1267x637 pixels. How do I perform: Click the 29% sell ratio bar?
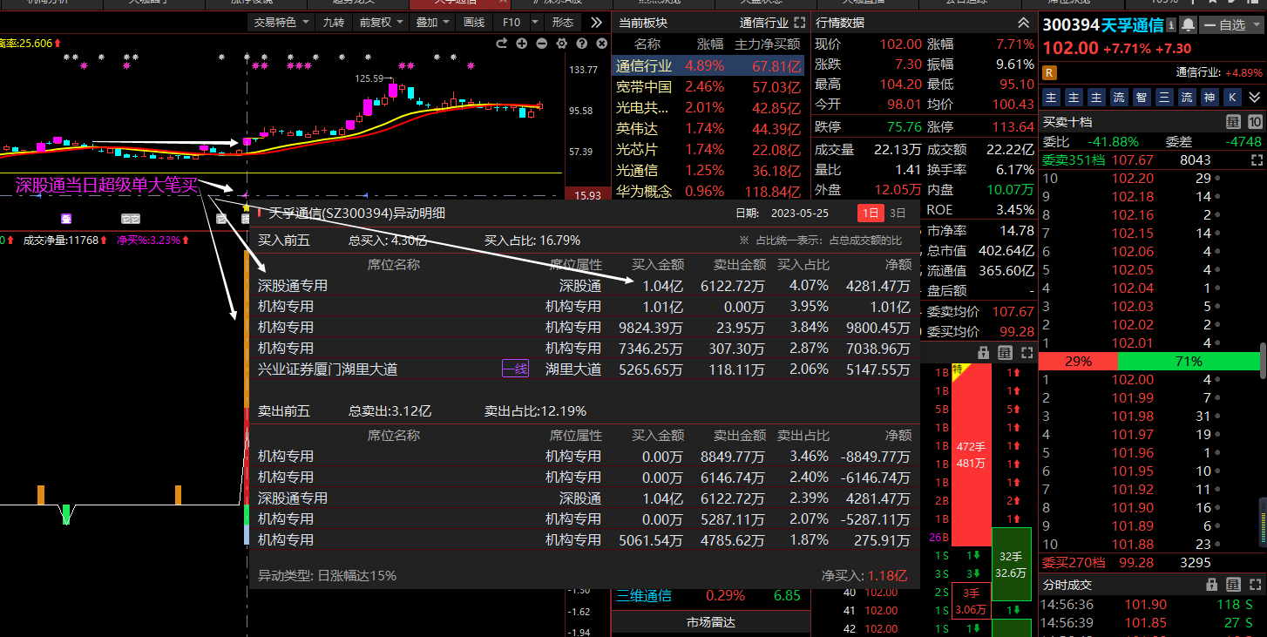1078,361
